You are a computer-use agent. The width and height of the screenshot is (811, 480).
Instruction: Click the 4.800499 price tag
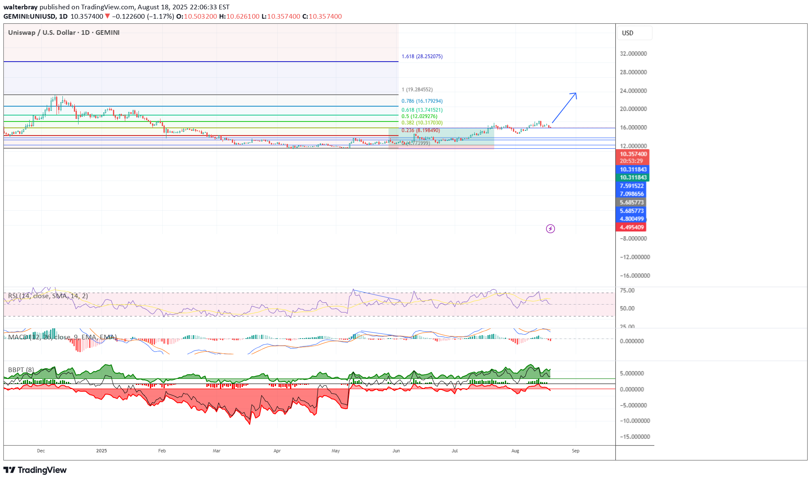pos(631,219)
